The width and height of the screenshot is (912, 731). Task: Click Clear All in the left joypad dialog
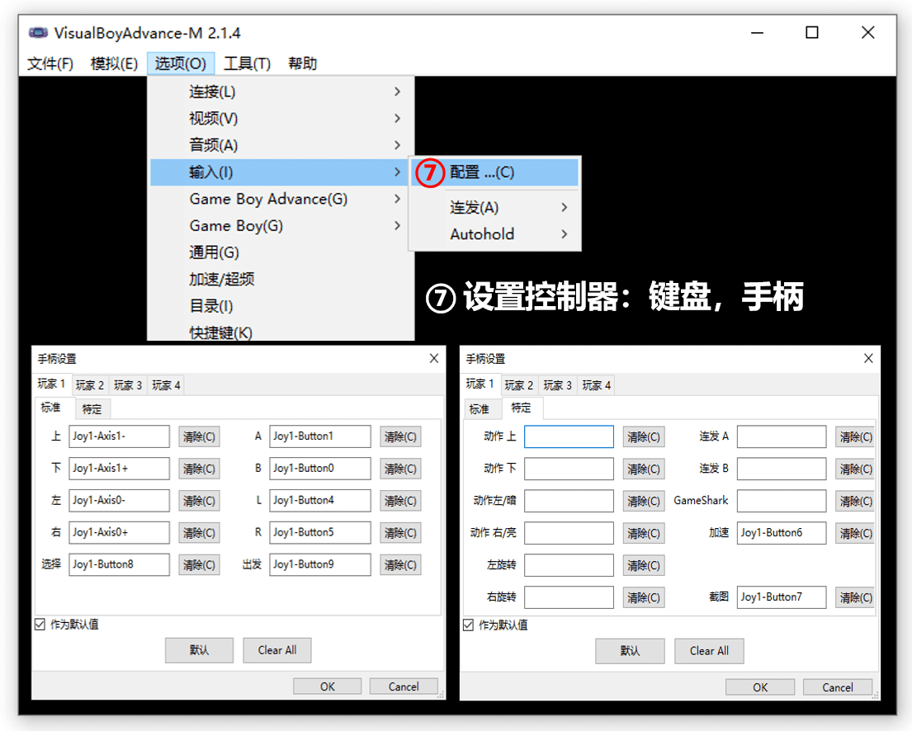[x=276, y=650]
